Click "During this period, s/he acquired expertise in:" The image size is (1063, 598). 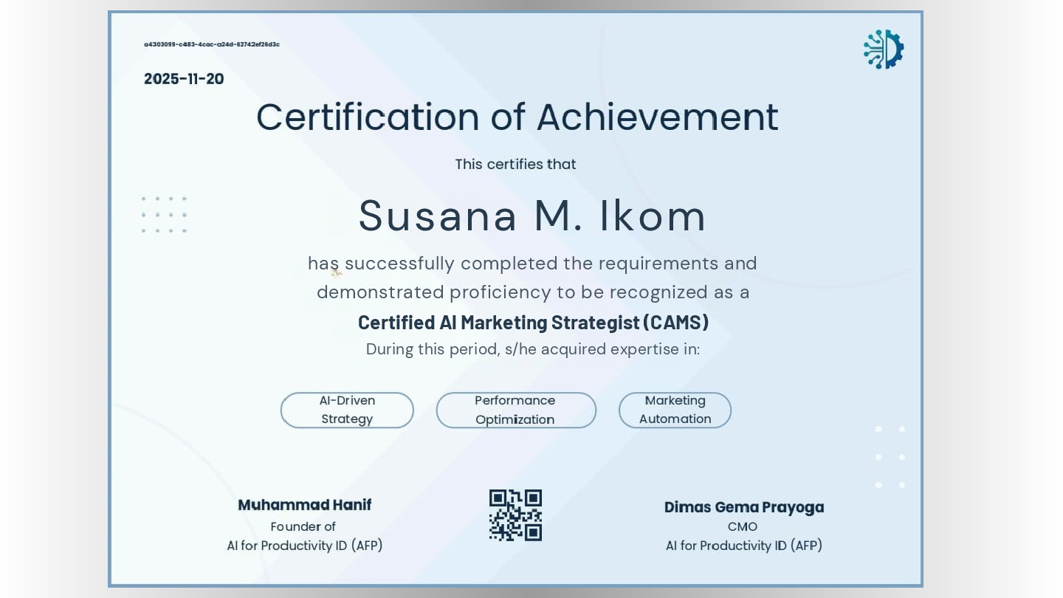533,349
